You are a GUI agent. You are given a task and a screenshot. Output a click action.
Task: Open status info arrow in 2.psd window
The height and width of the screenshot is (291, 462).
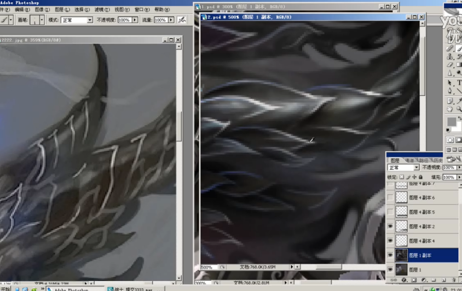click(292, 266)
